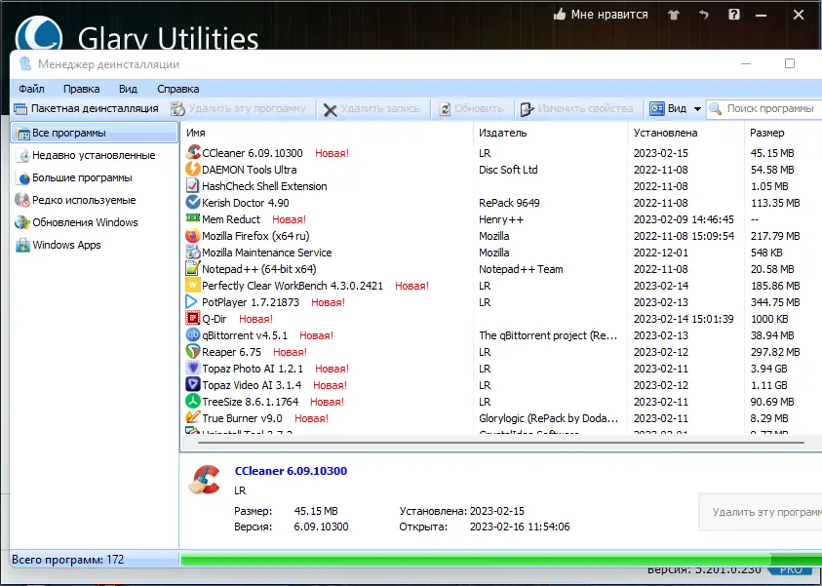
Task: Click the CCleaner 6.09.10300 title link in details
Action: coord(291,471)
